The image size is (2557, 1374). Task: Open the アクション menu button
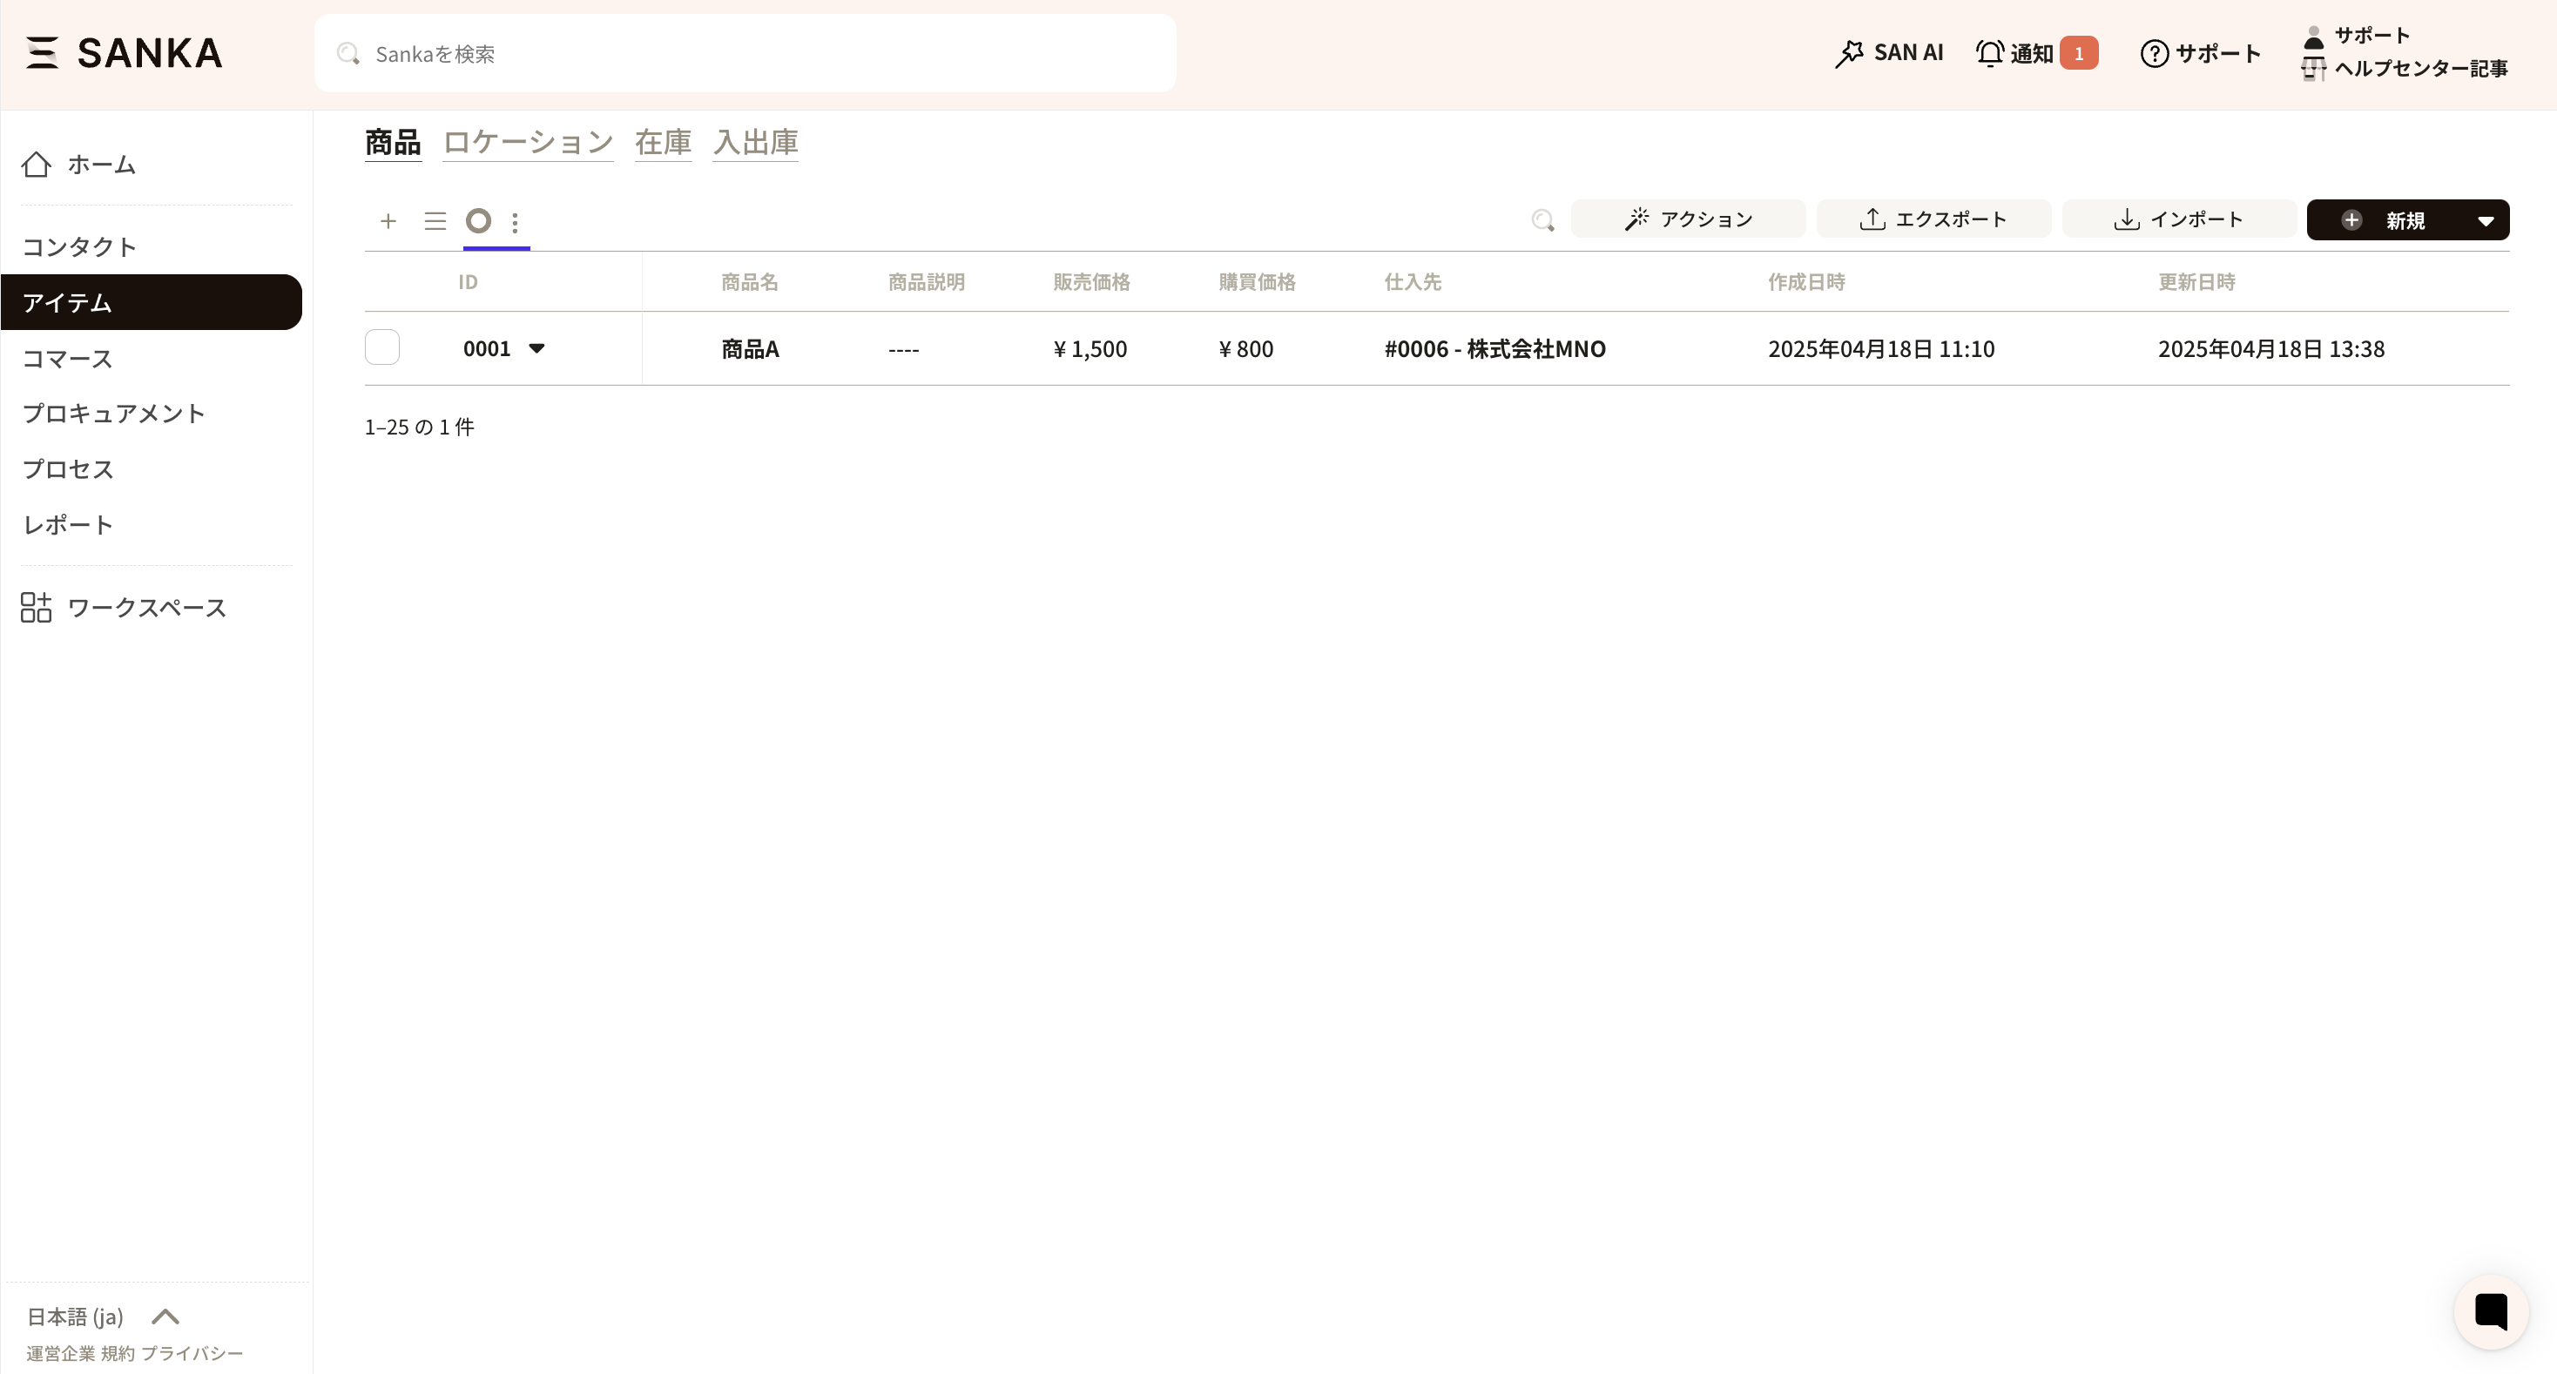click(x=1688, y=219)
